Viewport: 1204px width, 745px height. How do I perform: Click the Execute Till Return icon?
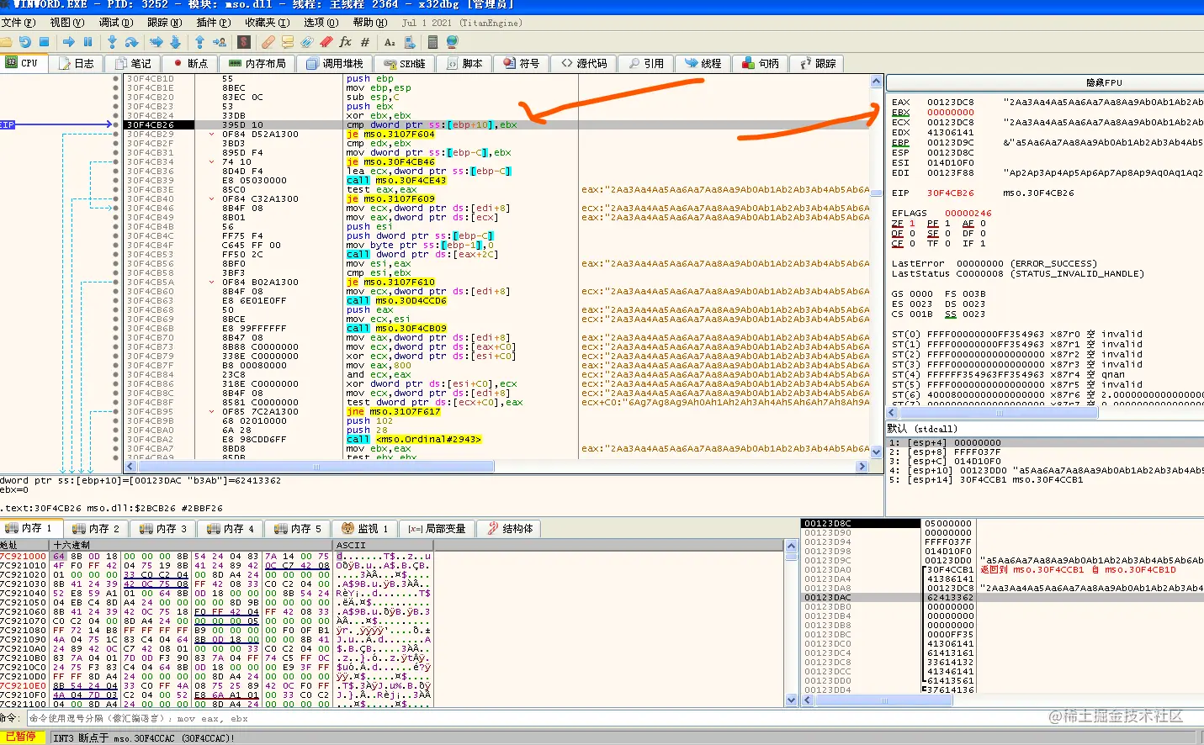click(x=200, y=42)
